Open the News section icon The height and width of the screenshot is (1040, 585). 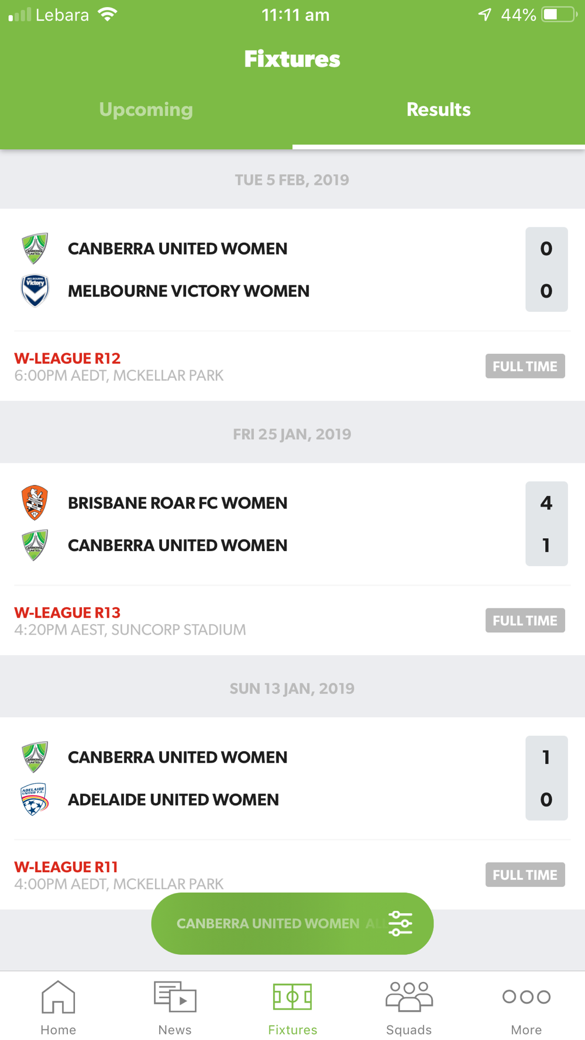coord(175,996)
